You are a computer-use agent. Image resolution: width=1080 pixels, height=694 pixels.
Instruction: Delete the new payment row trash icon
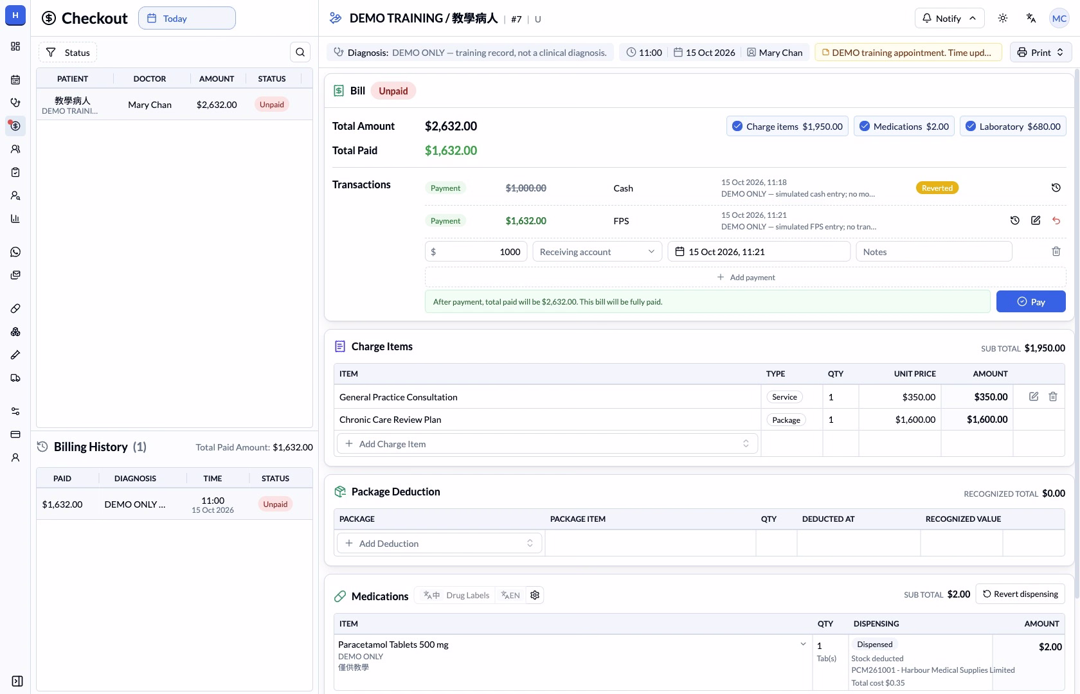pos(1056,251)
